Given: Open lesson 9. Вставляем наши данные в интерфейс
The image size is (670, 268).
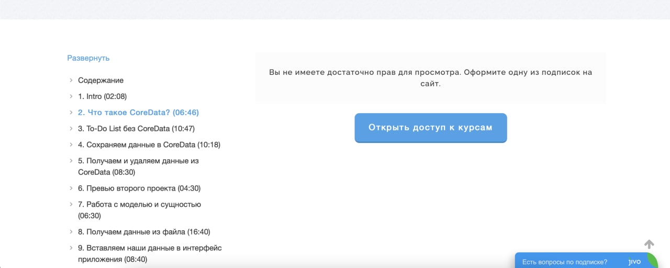Looking at the screenshot, I should (x=150, y=253).
